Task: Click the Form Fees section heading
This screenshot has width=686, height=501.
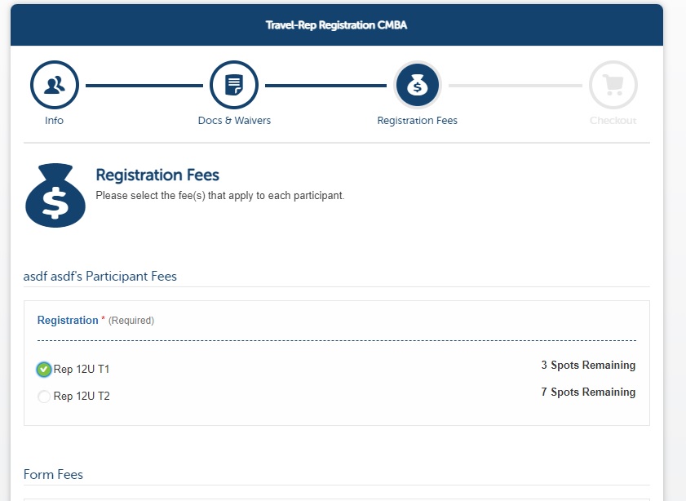Action: click(x=53, y=474)
